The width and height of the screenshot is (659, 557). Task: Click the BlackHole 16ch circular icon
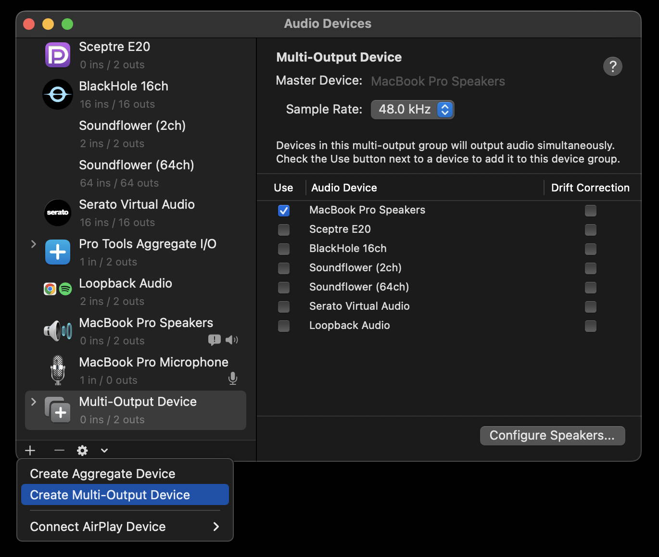58,94
